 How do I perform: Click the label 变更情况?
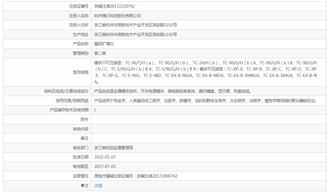pos(81,176)
